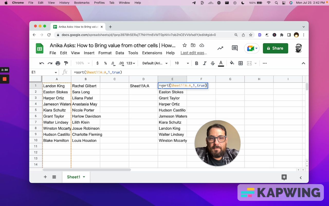Increase decimal places button

tap(121, 63)
